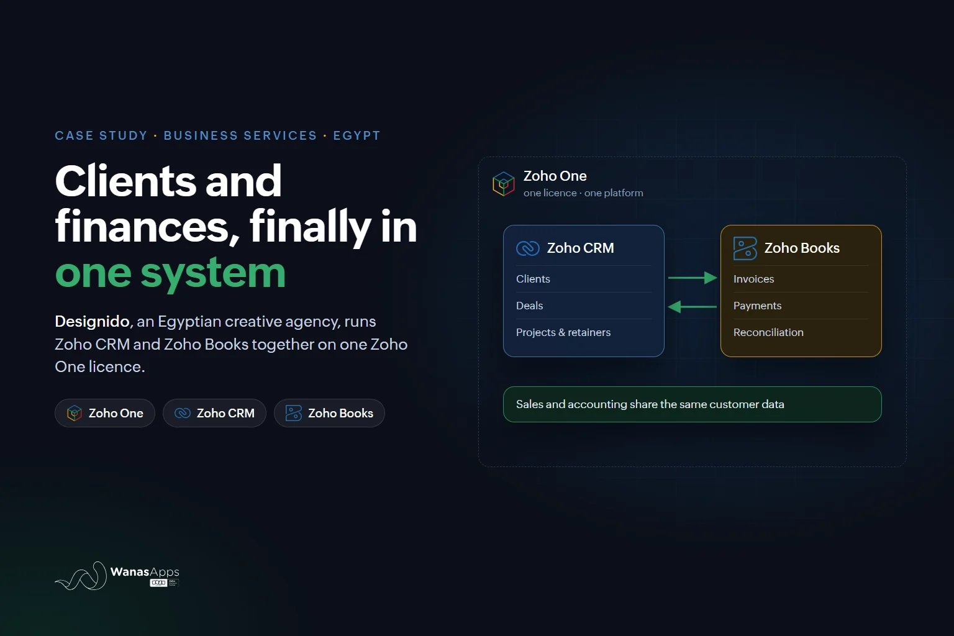The width and height of the screenshot is (954, 636).
Task: Click the 'EGYPT' label
Action: coord(357,135)
